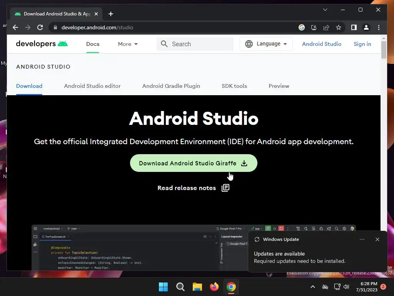Dismiss the Windows Update notification
Image resolution: width=394 pixels, height=296 pixels.
point(377,239)
